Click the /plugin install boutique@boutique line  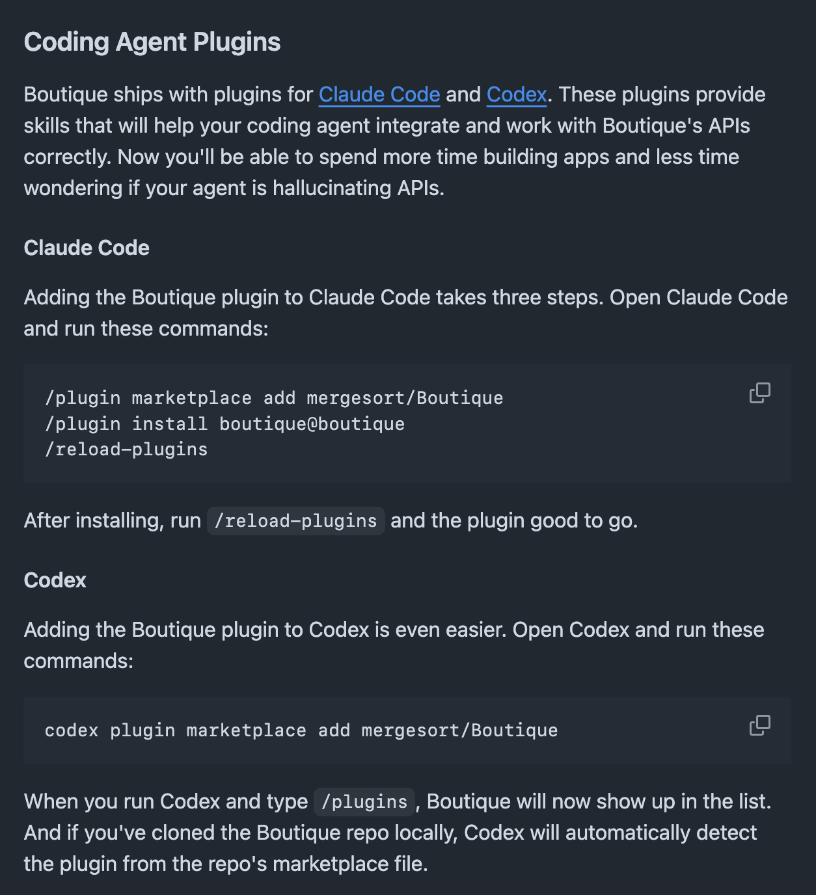pyautogui.click(x=224, y=424)
